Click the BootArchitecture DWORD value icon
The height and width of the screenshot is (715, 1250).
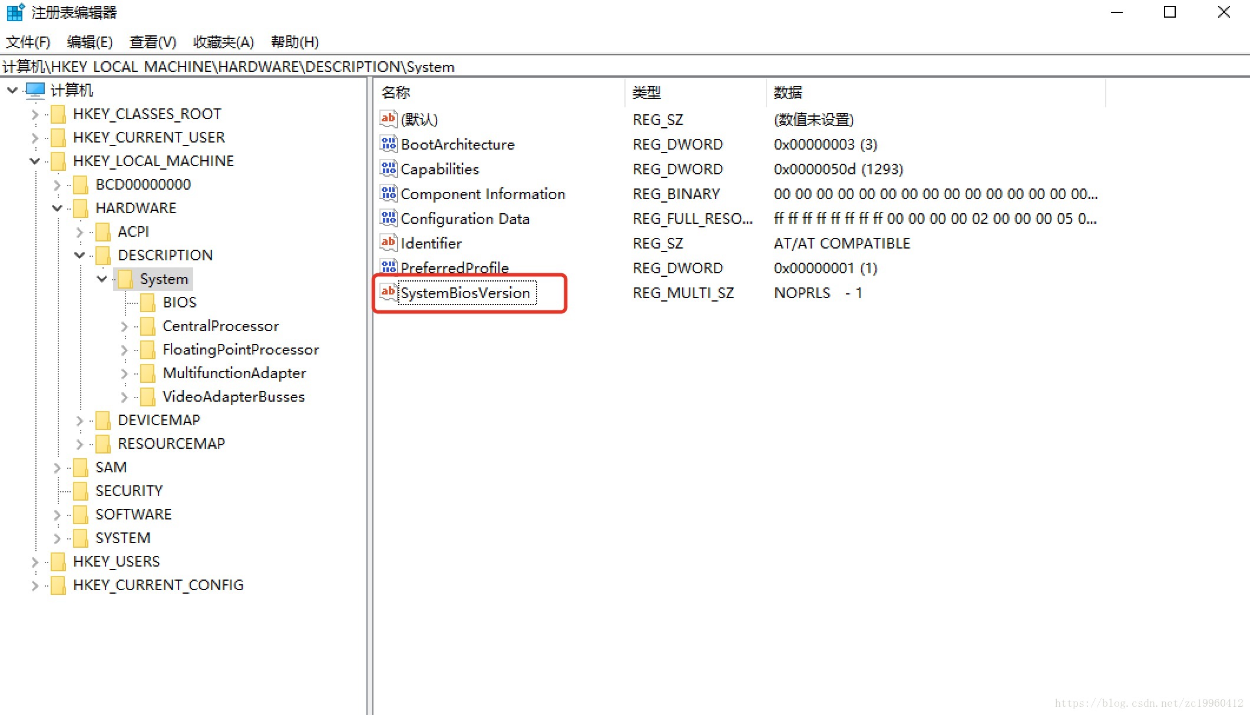pyautogui.click(x=388, y=144)
